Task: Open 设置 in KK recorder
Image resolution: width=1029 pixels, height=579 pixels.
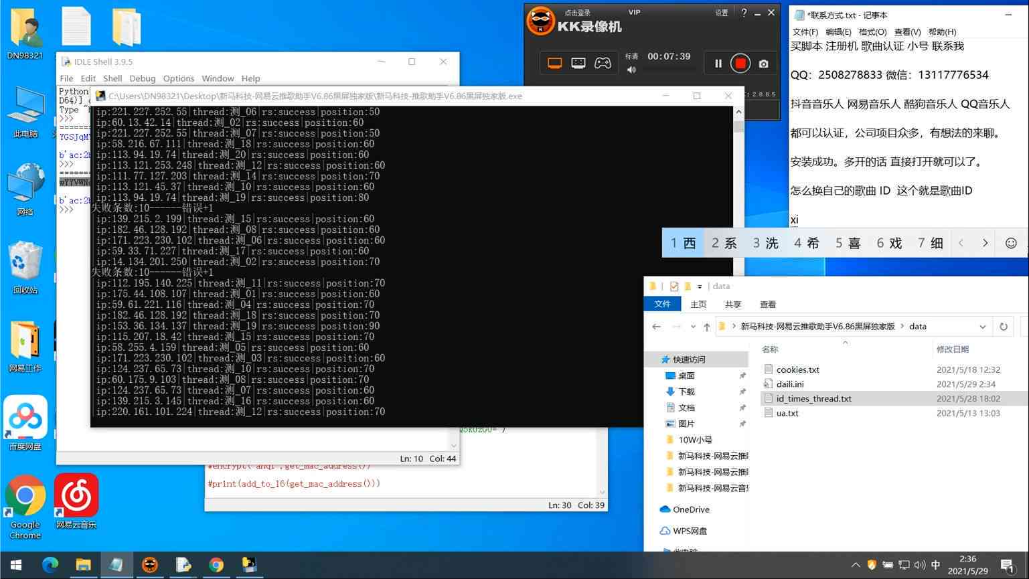Action: (722, 13)
